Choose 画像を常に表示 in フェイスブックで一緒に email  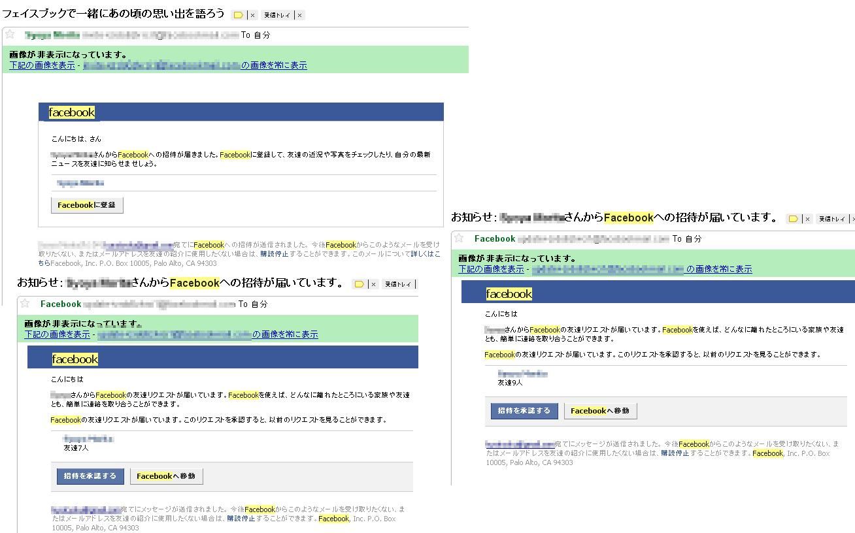(x=274, y=65)
